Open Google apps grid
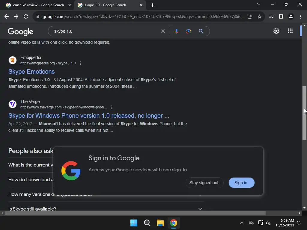 290,31
